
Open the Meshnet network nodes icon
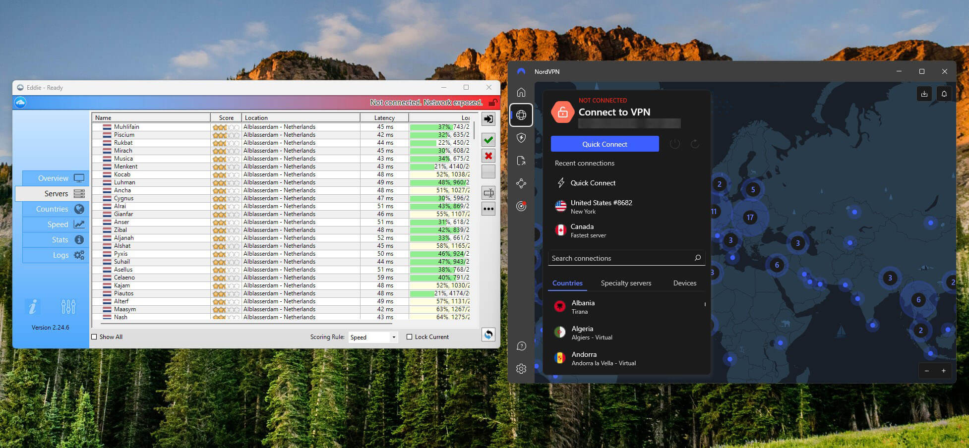coord(521,184)
